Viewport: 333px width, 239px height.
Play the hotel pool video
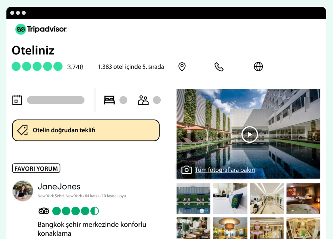click(x=249, y=135)
